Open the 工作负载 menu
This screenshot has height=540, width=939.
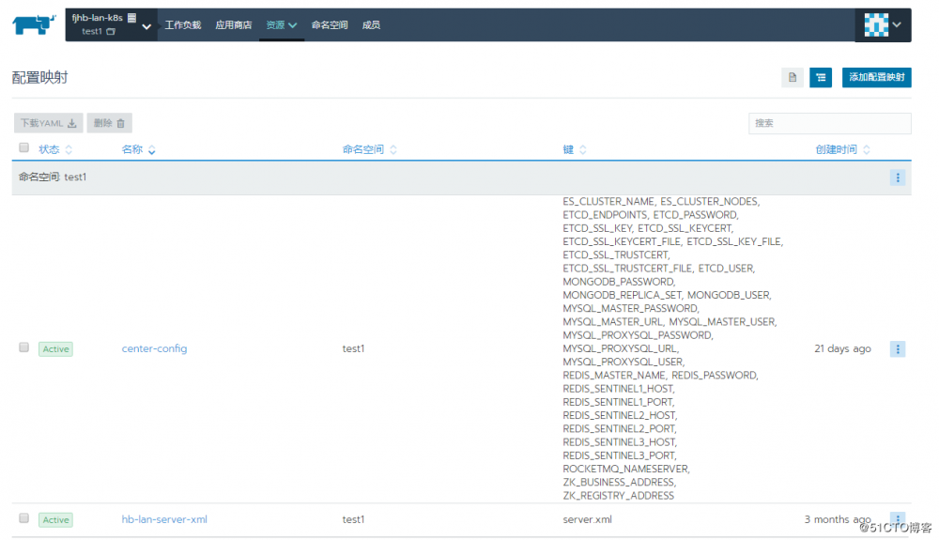(183, 25)
